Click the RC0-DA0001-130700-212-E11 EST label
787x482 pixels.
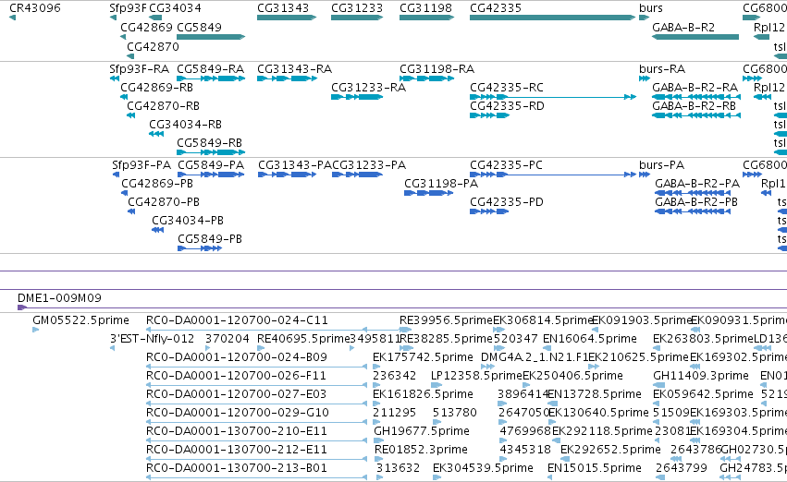(237, 450)
